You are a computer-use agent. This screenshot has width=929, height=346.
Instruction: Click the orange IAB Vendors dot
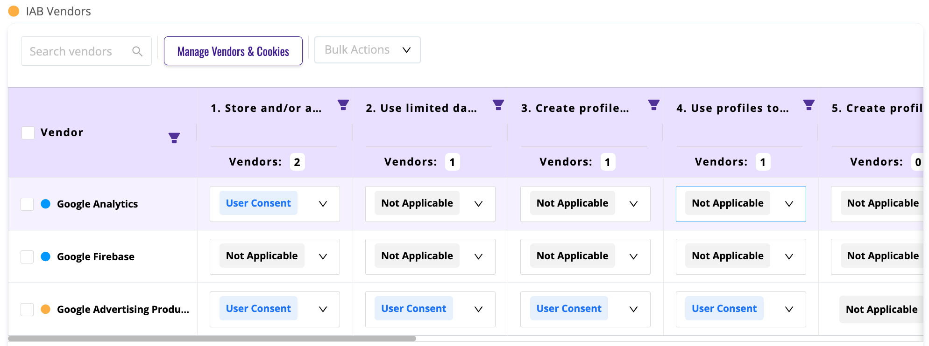click(14, 11)
